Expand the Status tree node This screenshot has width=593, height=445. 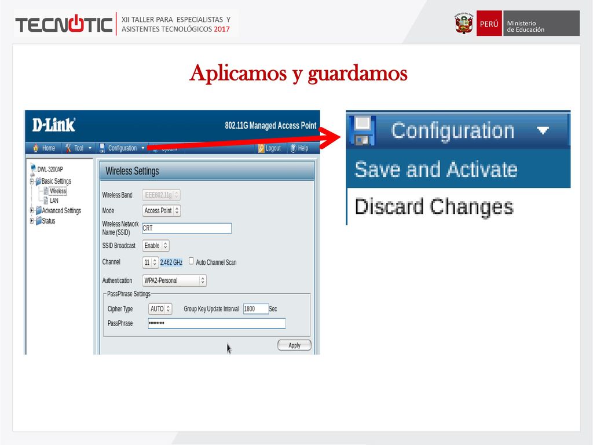(x=32, y=221)
